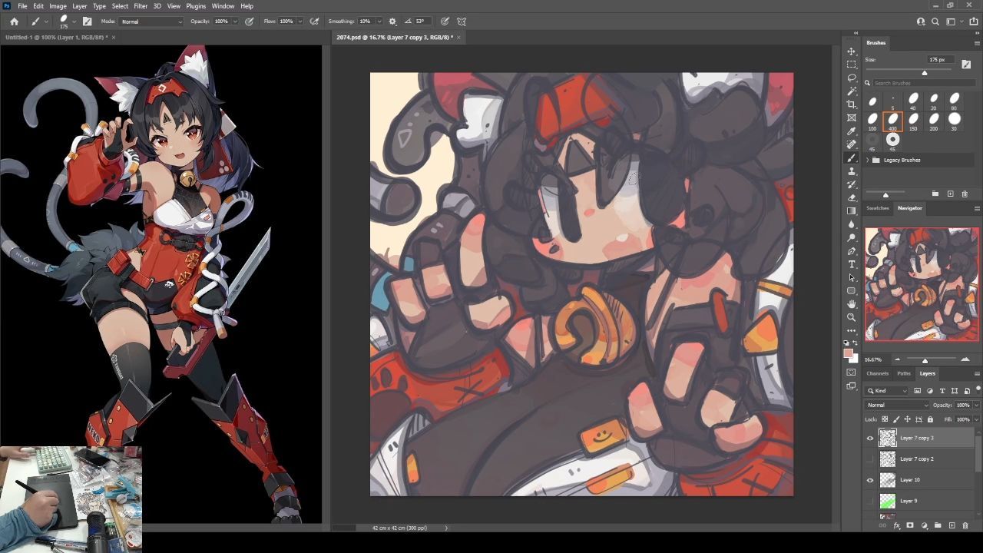Select the Hand tool
983x553 pixels.
click(852, 304)
